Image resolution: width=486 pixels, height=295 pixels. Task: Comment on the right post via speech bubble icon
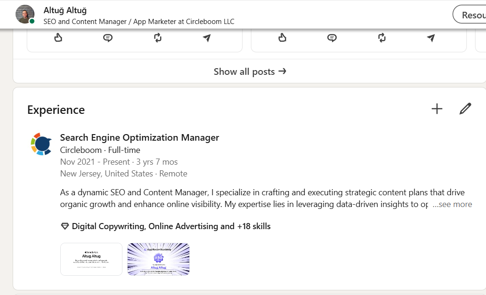click(332, 37)
